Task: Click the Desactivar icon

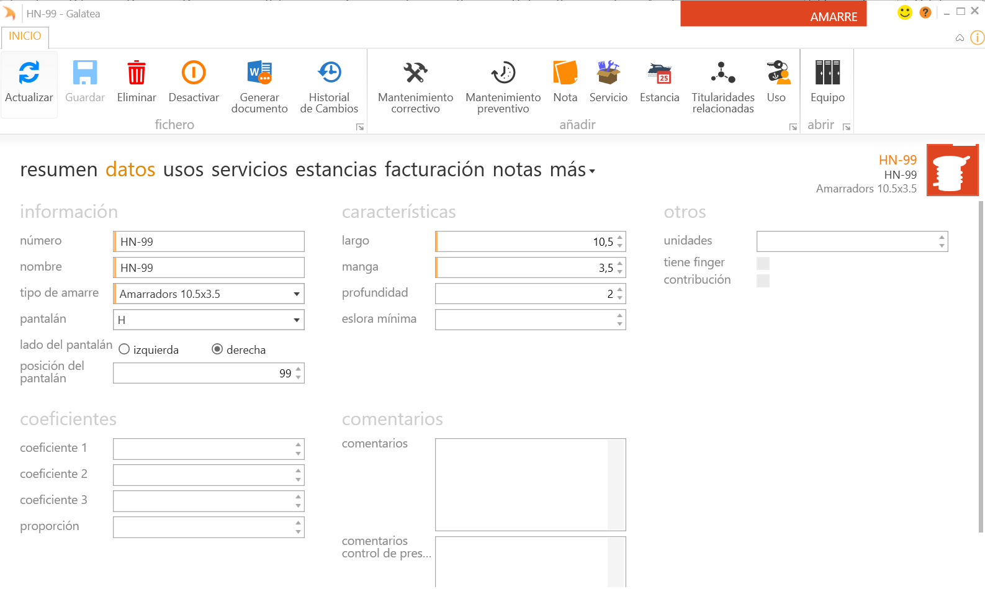Action: 194,73
